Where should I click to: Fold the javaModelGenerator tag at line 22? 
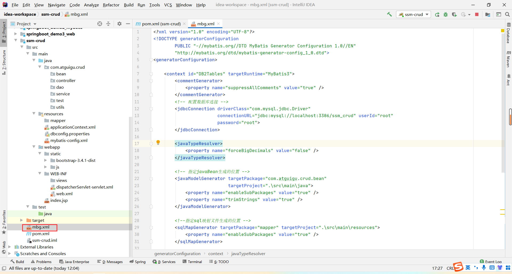coord(151,179)
